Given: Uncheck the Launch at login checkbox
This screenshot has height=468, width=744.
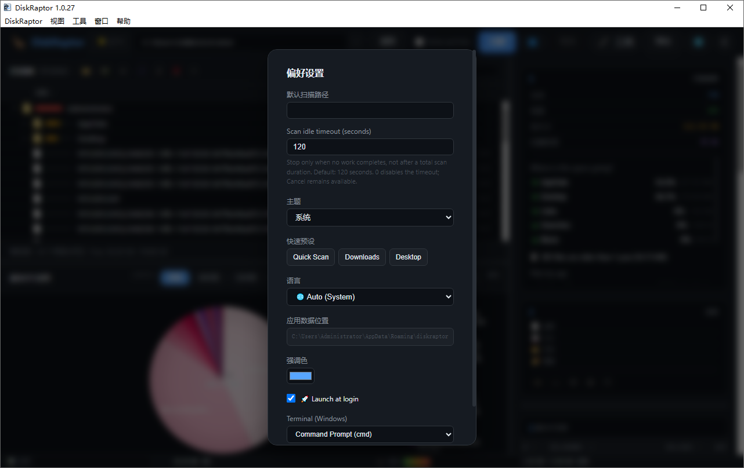Looking at the screenshot, I should 291,398.
